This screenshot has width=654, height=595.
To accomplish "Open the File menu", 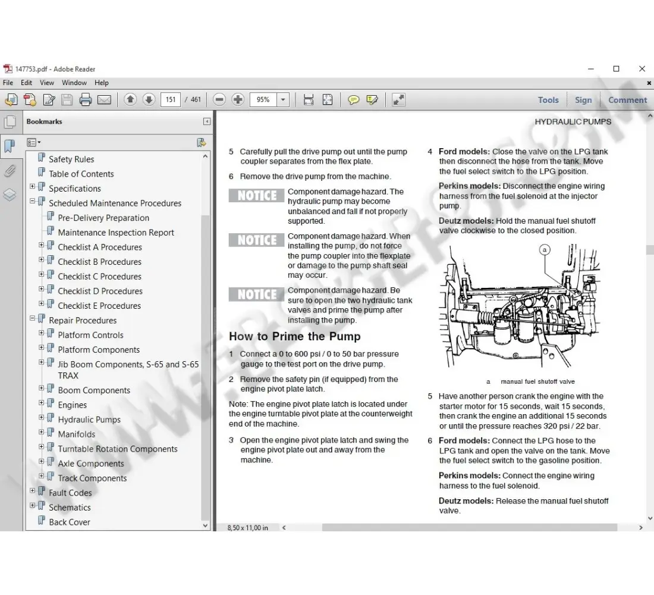I will (x=8, y=83).
